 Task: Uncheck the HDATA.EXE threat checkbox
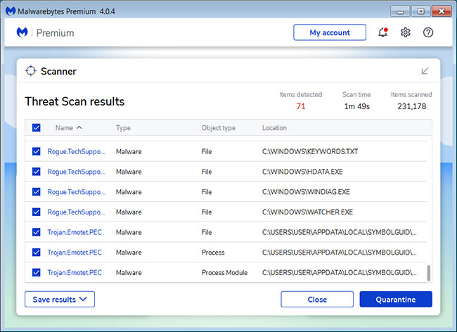coord(36,172)
